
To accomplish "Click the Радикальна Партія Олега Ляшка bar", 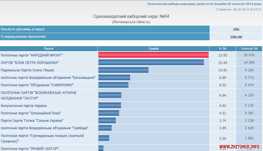I will [123, 70].
